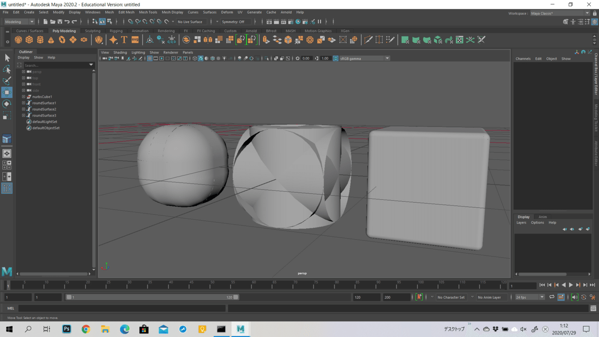
Task: Activate the Move tool in the toolbox
Action: (x=7, y=92)
